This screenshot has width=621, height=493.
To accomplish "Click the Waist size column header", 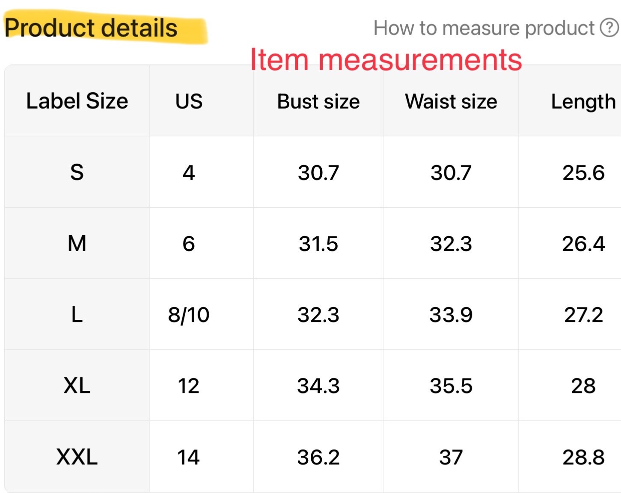I will click(x=451, y=101).
